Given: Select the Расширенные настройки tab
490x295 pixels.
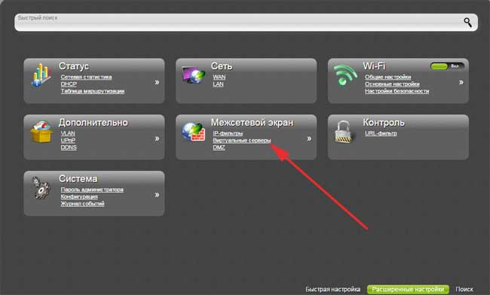Looking at the screenshot, I should coord(408,290).
